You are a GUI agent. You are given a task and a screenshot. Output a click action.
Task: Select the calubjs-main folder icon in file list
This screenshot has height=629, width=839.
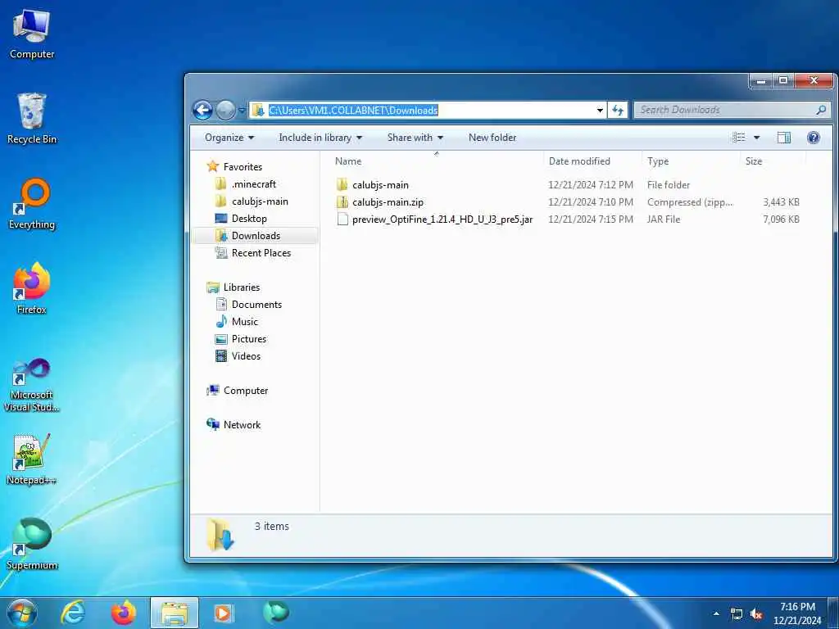[x=342, y=184]
